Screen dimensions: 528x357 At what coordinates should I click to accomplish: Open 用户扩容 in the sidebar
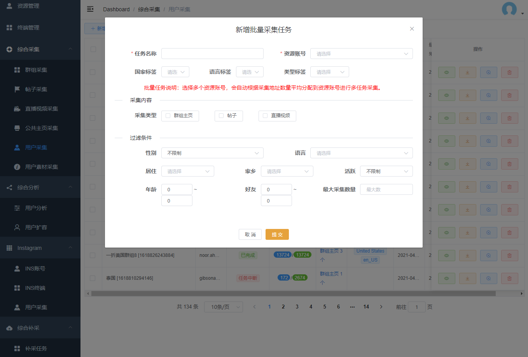tap(40, 227)
